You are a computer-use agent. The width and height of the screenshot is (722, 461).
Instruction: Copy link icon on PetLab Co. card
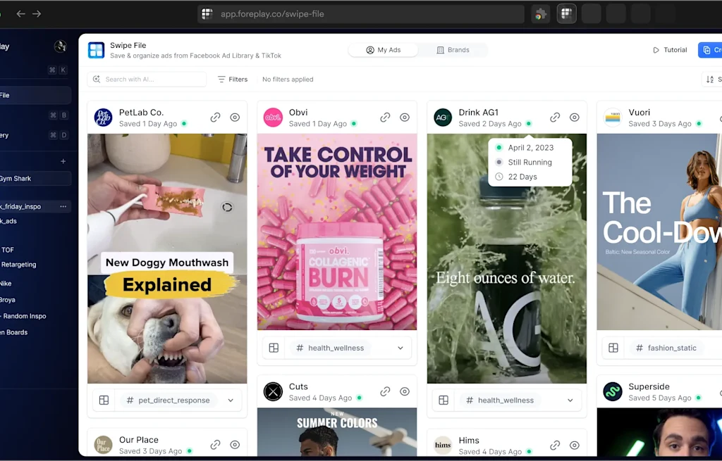point(215,118)
